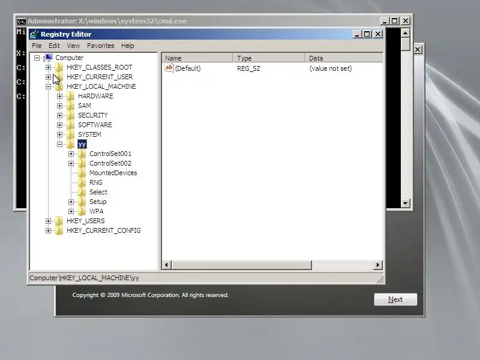Collapse the HKEY_LOCAL_MACHINE node
This screenshot has height=360, width=480.
(x=48, y=86)
